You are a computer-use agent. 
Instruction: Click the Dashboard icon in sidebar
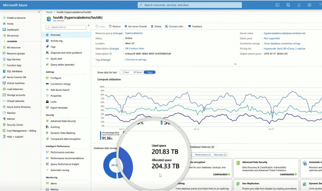coord(4,30)
